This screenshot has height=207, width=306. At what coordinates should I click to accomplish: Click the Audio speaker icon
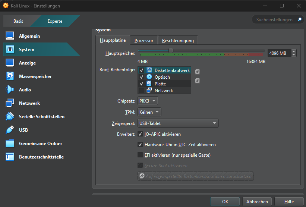pyautogui.click(x=10, y=90)
